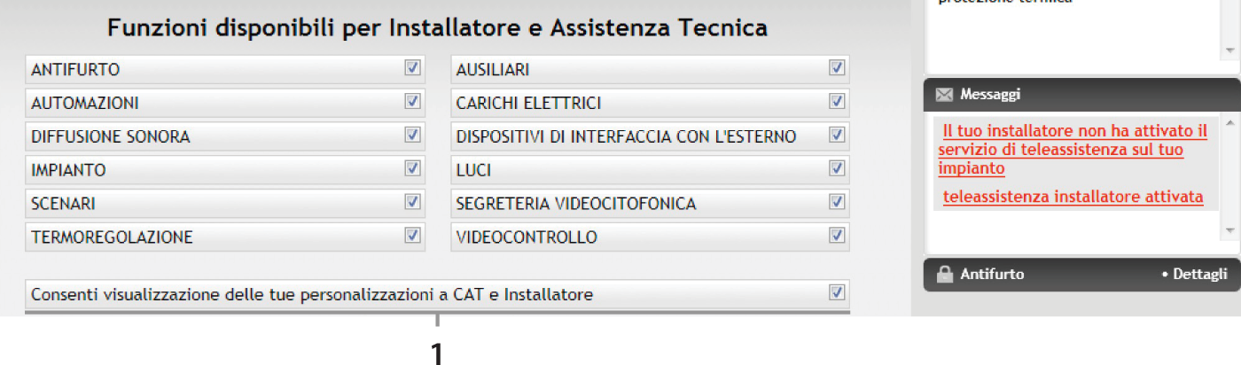
Task: Toggle the AUTOMAZIONI checkbox
Action: [x=412, y=101]
